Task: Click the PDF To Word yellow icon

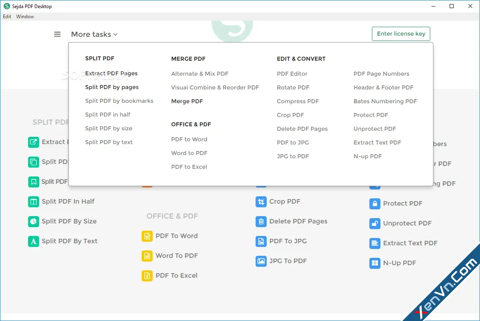Action: click(x=147, y=236)
